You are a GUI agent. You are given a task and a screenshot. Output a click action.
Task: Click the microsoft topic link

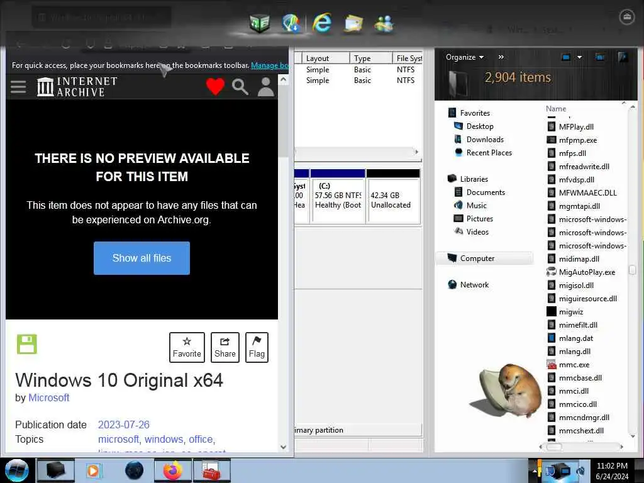click(x=119, y=439)
